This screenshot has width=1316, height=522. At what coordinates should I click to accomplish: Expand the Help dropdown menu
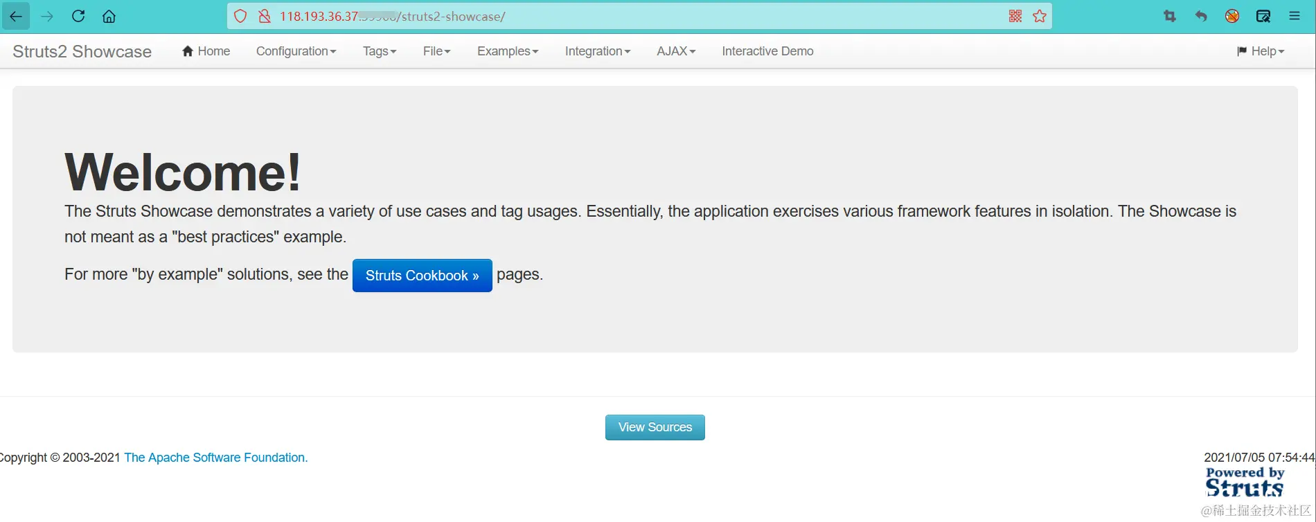(1261, 51)
